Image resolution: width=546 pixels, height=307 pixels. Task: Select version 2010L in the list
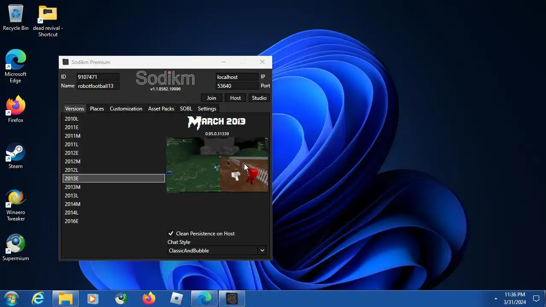[x=114, y=119]
